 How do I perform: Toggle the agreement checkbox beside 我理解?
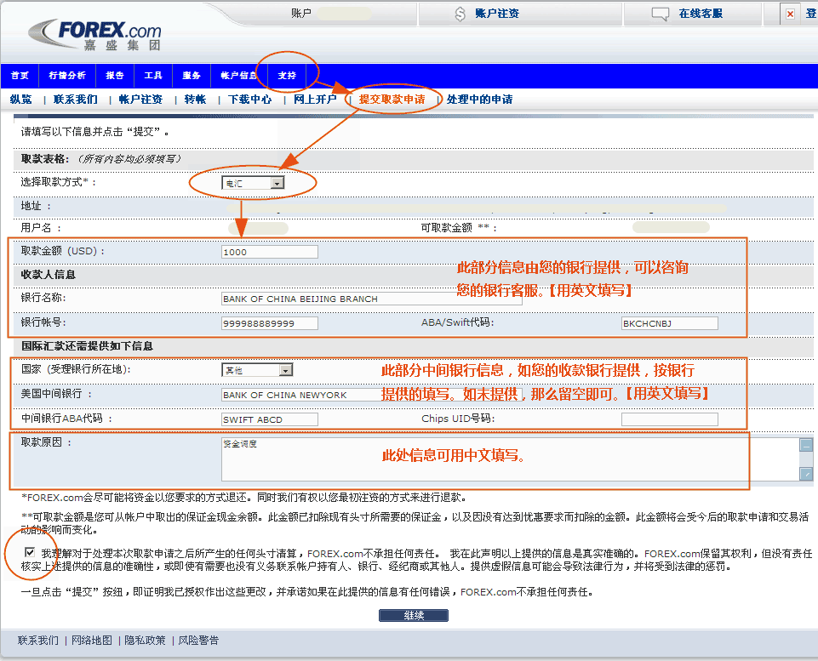click(x=30, y=552)
